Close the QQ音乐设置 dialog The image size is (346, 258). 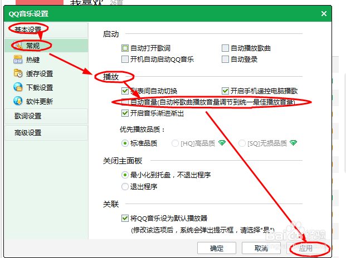(324, 14)
